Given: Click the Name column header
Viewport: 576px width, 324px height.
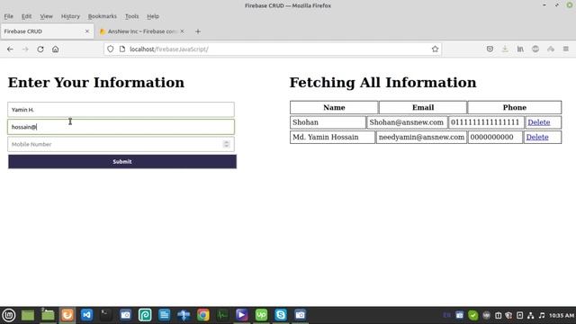Looking at the screenshot, I should pyautogui.click(x=334, y=108).
